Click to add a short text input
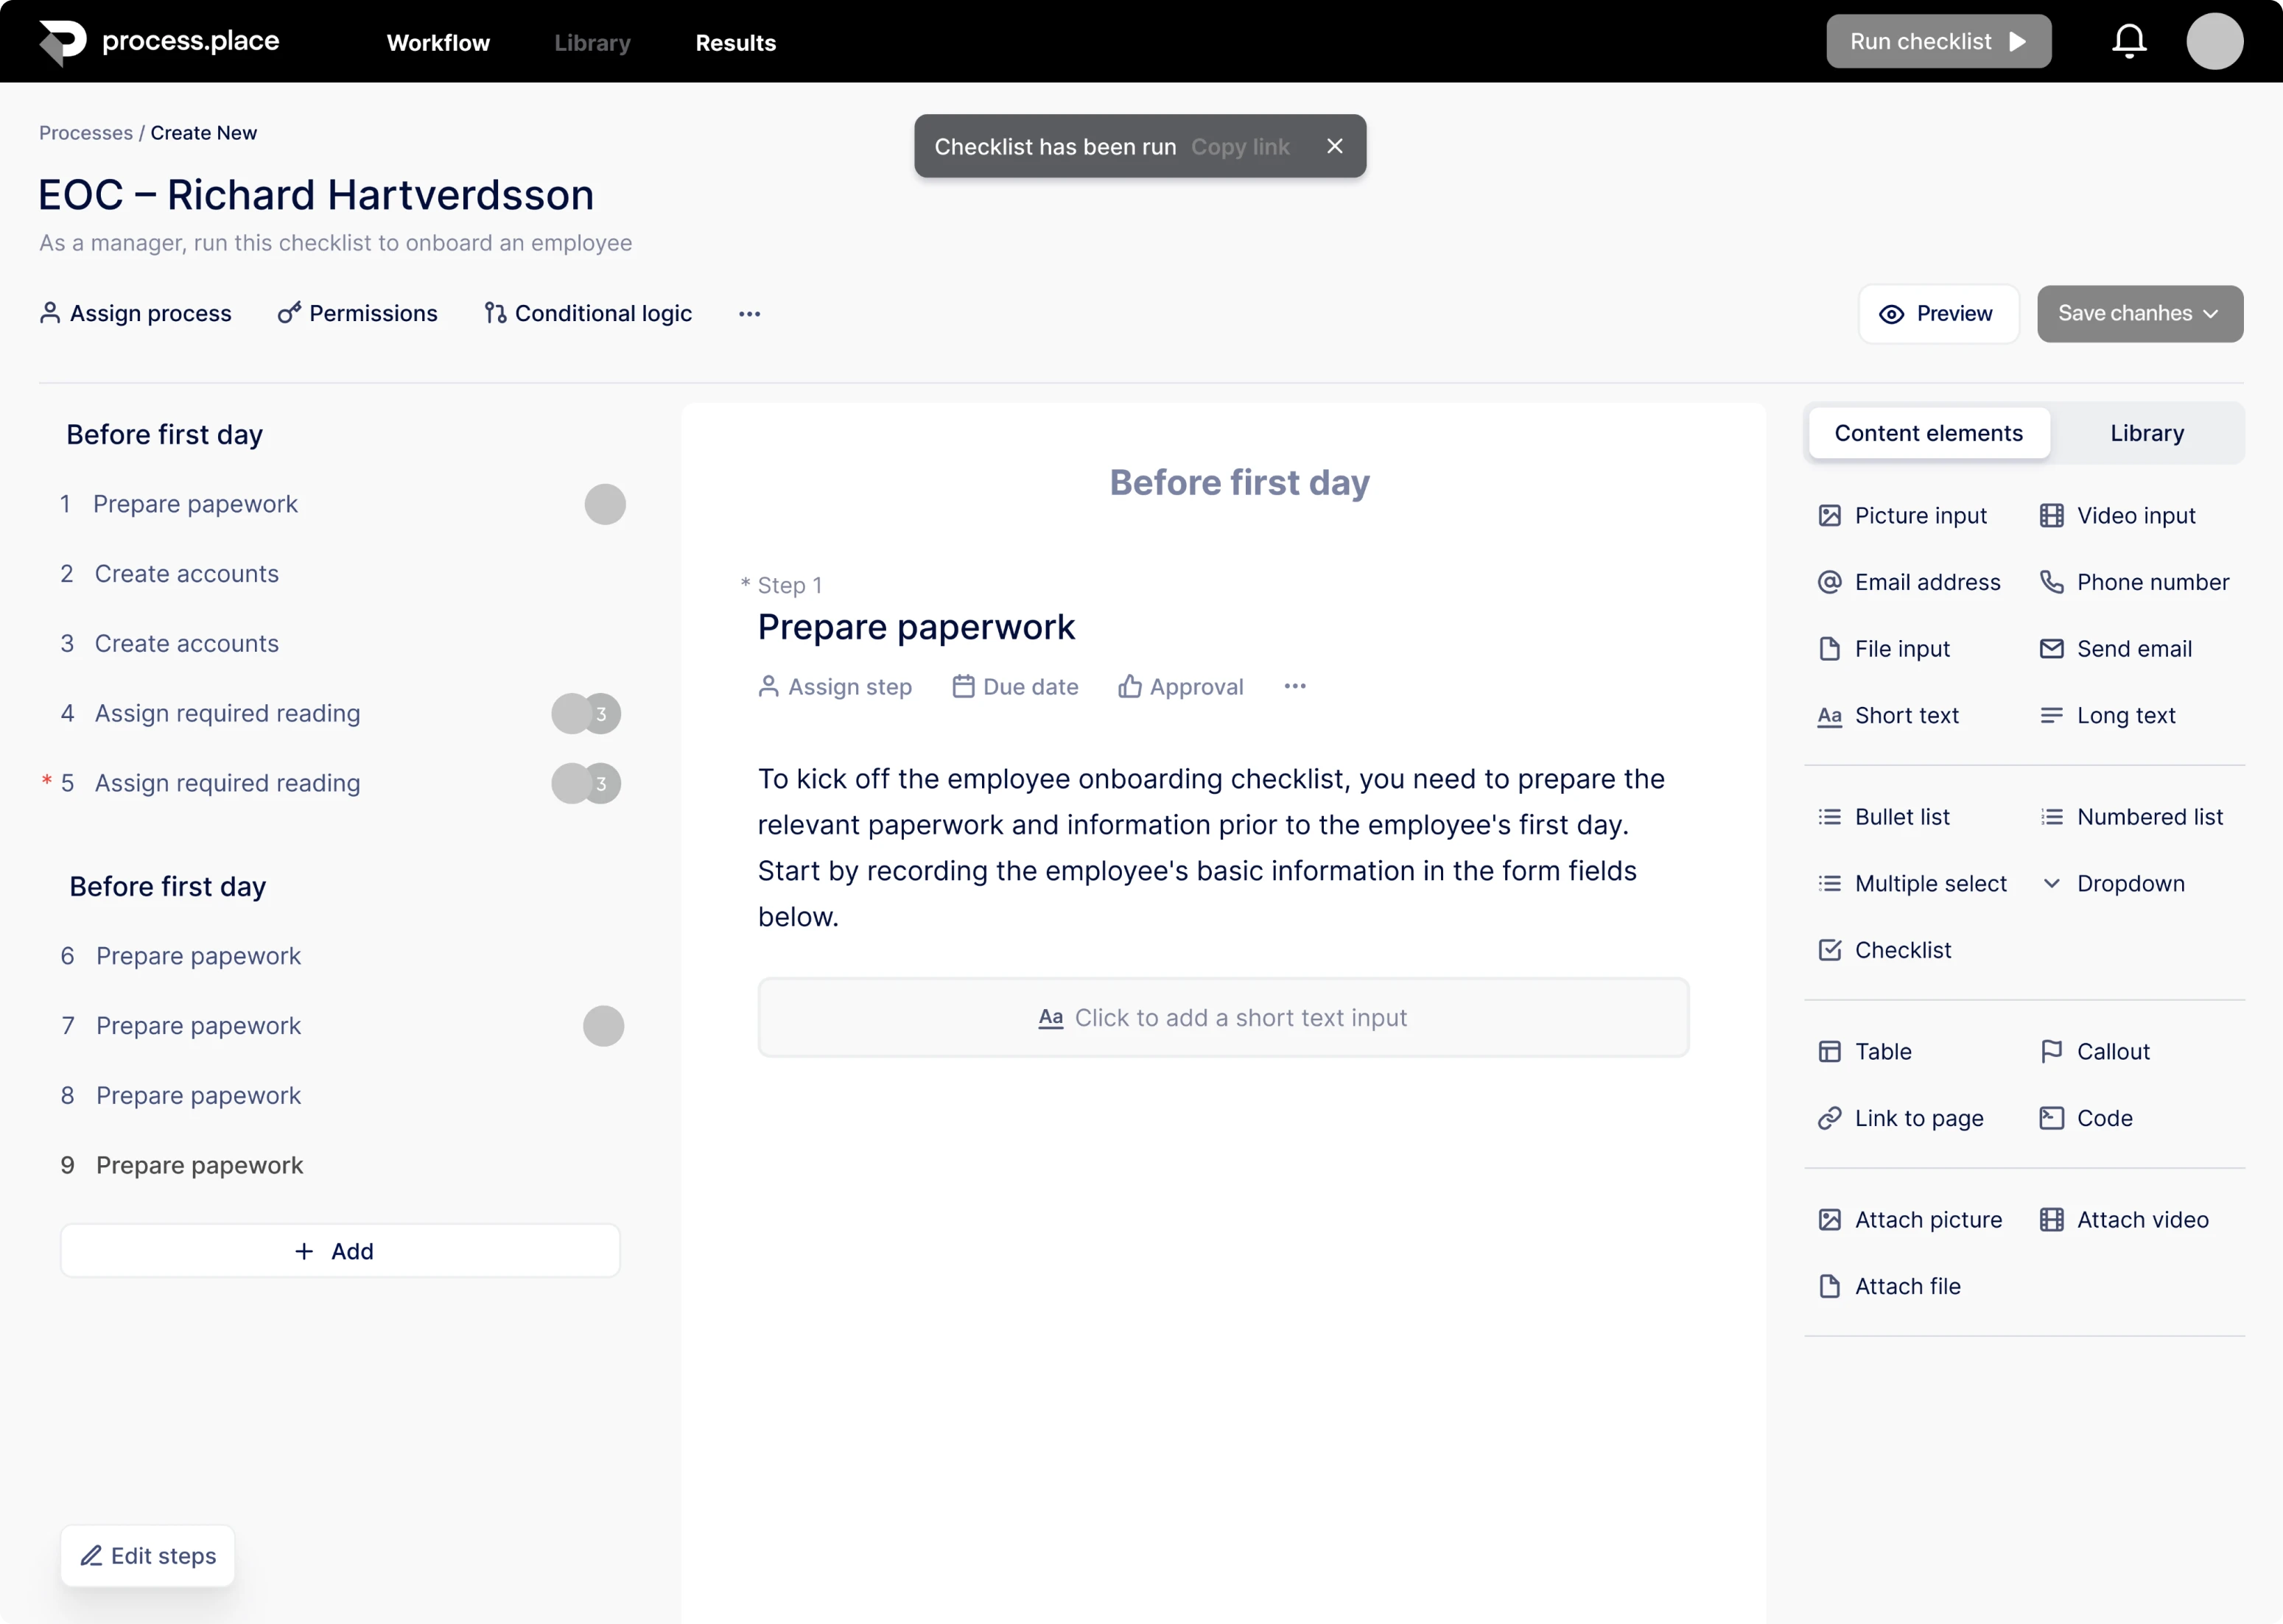 coord(1222,1017)
